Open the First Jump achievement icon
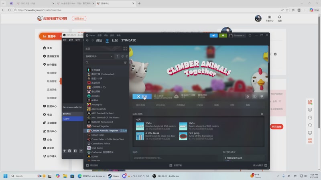The height and width of the screenshot is (180, 321). click(x=183, y=136)
